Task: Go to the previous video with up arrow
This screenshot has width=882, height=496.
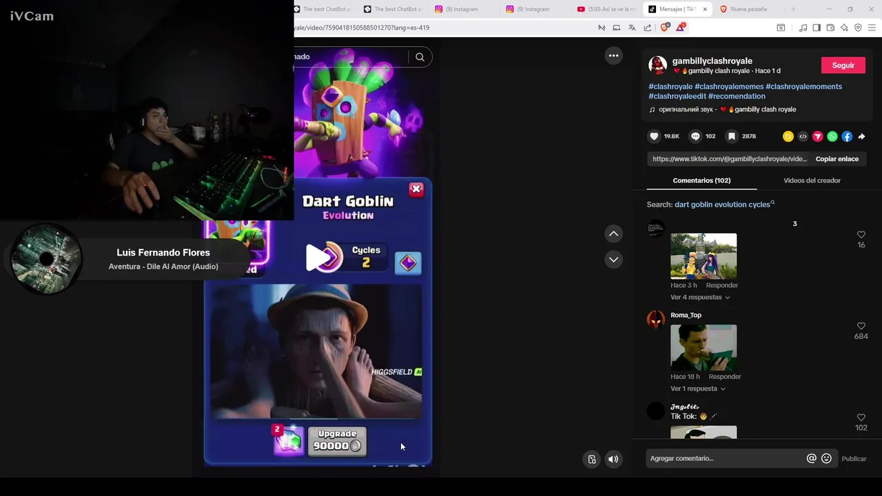Action: point(613,234)
